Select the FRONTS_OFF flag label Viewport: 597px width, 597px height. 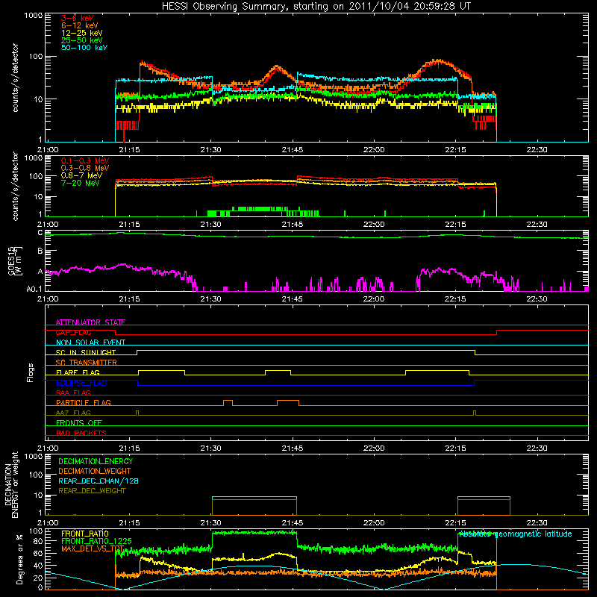79,422
